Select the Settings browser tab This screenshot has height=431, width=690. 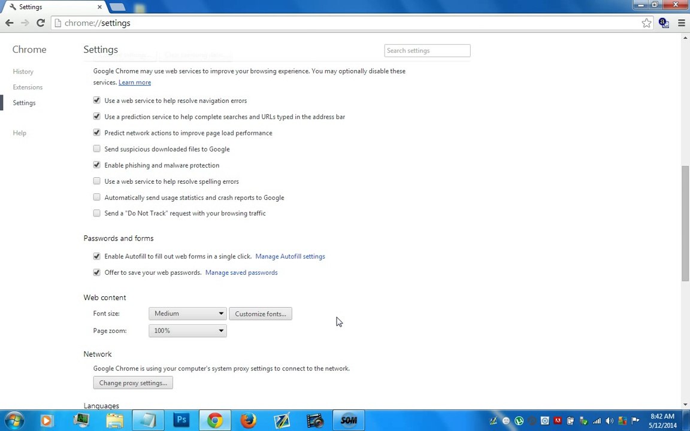click(x=54, y=7)
